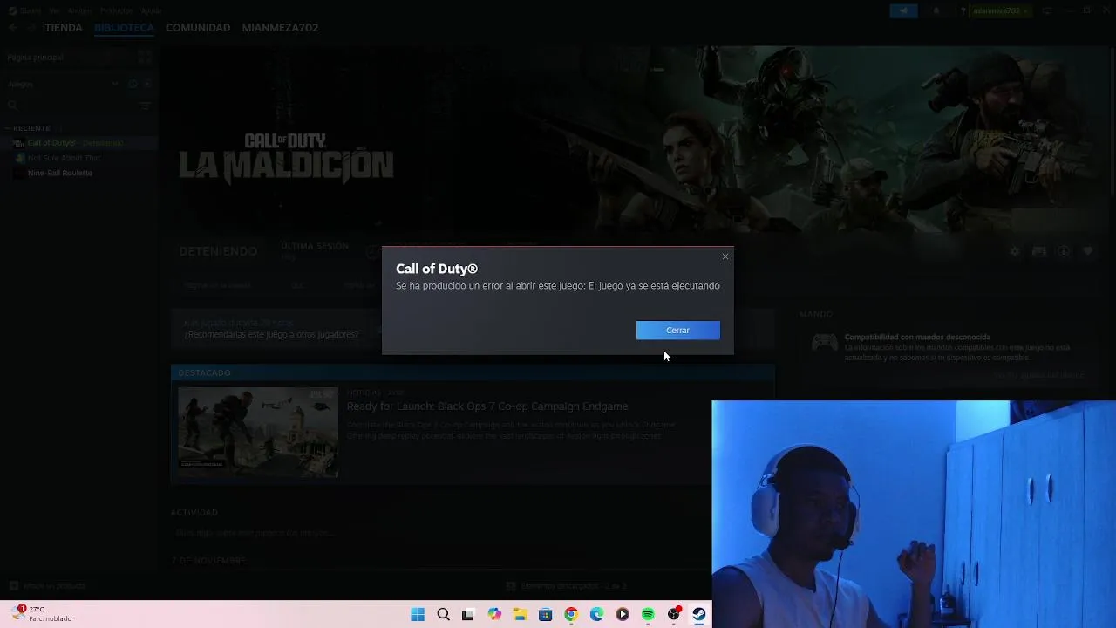Screen dimensions: 1116x628
Task: Open Windows taskbar search
Action: pos(443,614)
